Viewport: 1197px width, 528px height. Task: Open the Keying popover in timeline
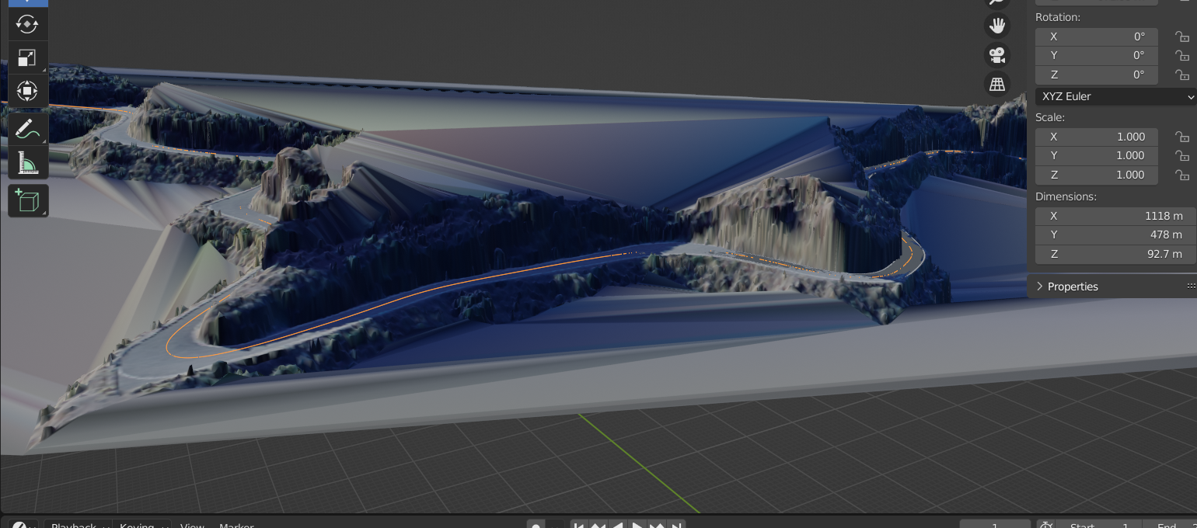tap(142, 525)
